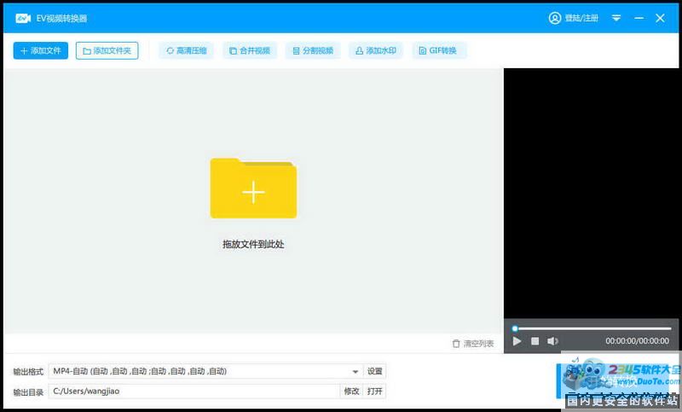Mute the preview with speaker icon

click(552, 341)
